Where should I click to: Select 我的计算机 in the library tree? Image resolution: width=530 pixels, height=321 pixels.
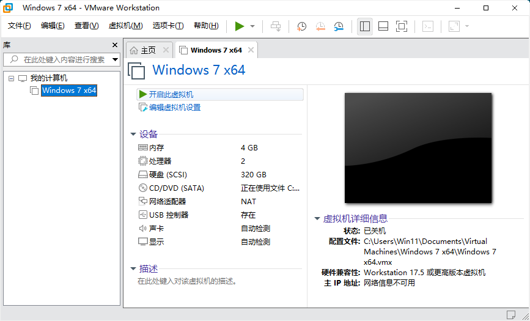pos(49,78)
